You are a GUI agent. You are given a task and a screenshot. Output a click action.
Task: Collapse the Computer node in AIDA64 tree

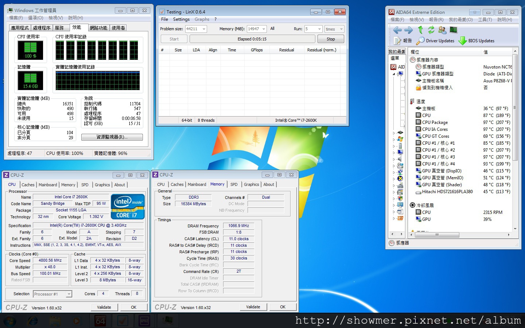[x=394, y=74]
